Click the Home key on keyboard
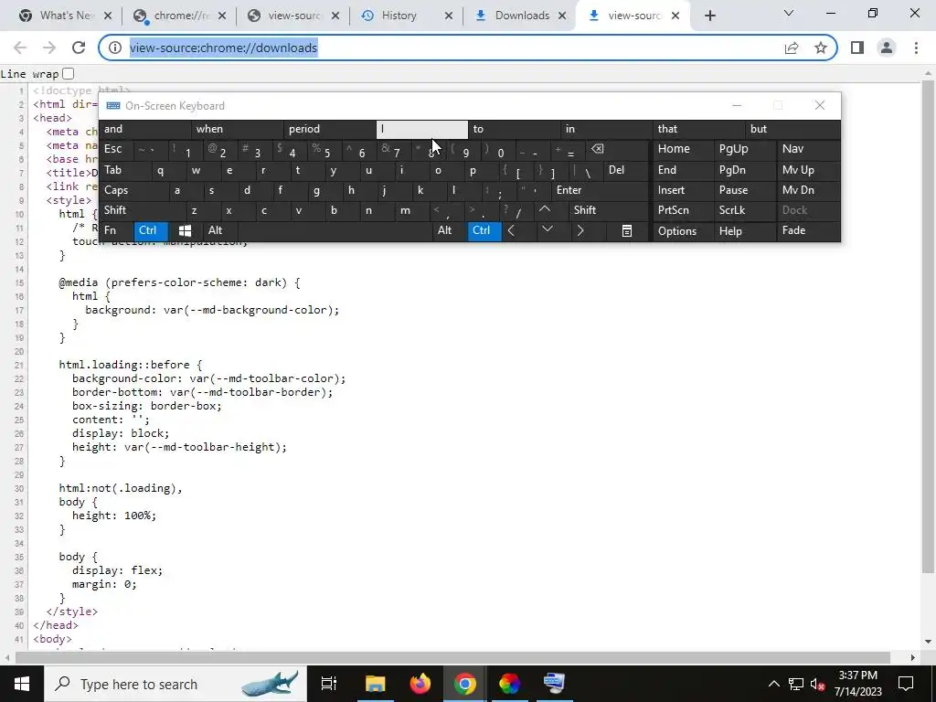 tap(683, 149)
